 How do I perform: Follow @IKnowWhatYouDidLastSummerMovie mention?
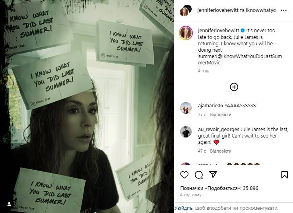pos(240,60)
